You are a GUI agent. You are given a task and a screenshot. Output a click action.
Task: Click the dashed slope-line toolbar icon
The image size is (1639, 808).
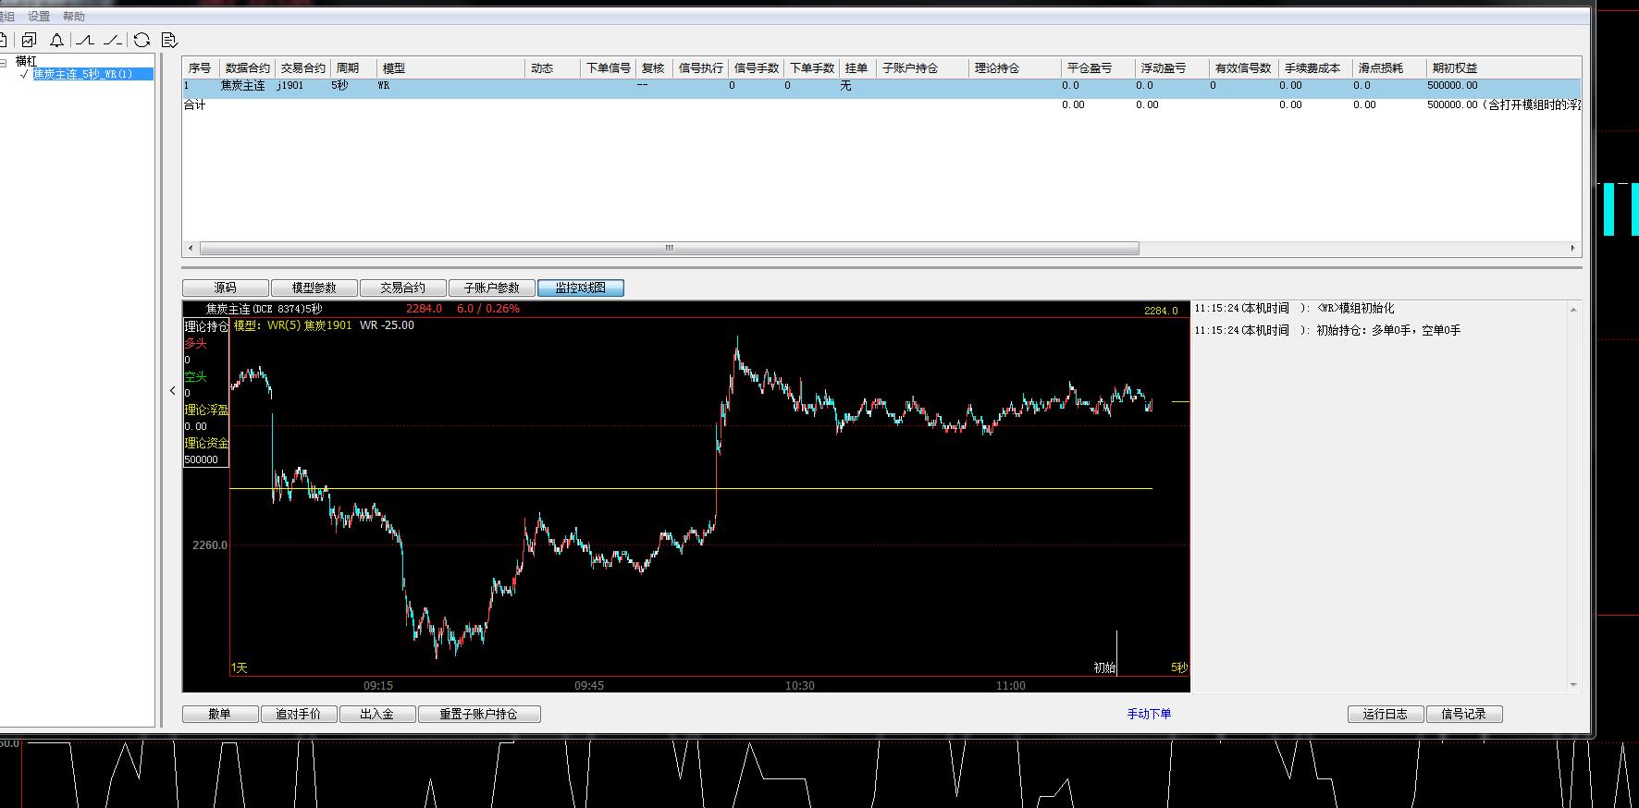click(113, 40)
